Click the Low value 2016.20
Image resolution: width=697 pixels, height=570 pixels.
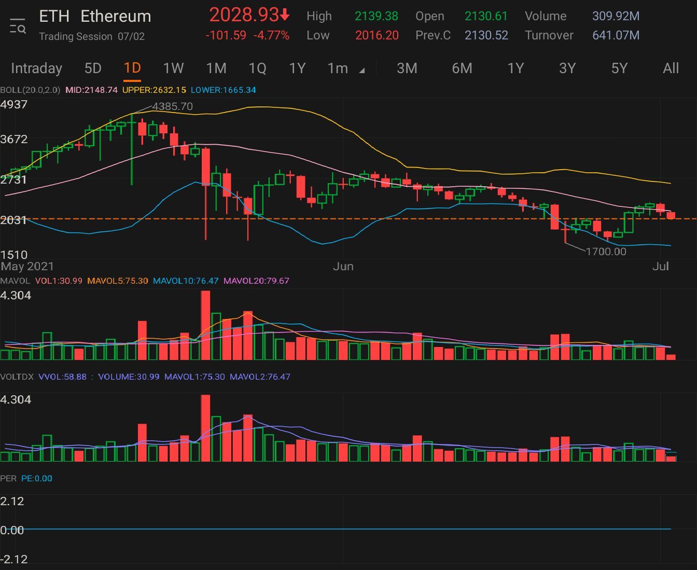pyautogui.click(x=377, y=35)
